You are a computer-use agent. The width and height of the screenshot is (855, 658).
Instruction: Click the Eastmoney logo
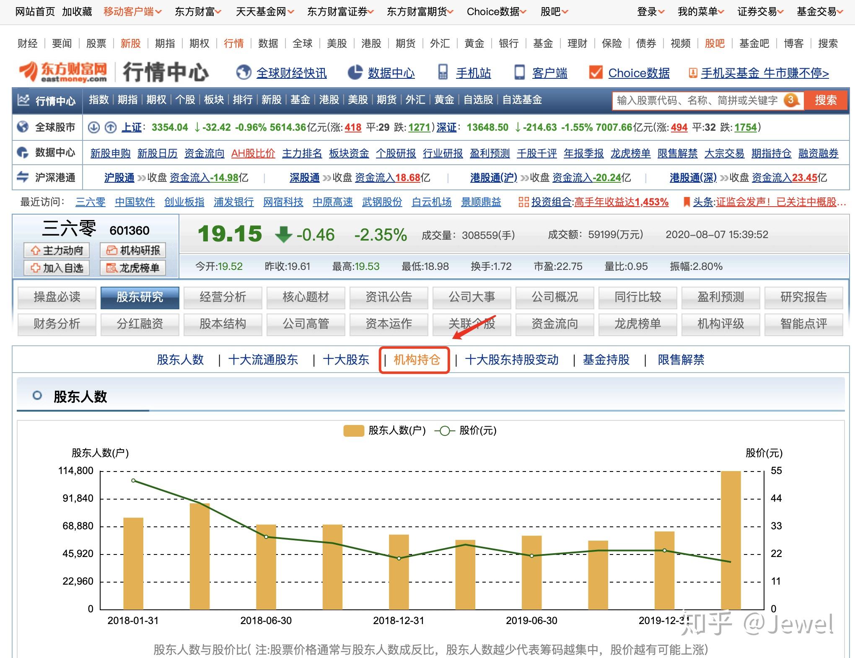pyautogui.click(x=62, y=73)
